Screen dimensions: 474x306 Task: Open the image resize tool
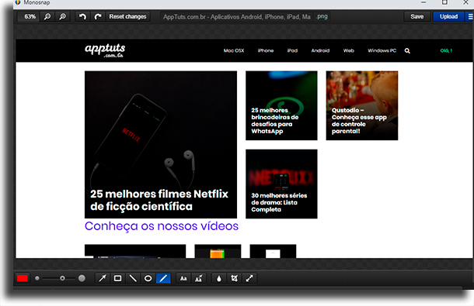(x=249, y=278)
